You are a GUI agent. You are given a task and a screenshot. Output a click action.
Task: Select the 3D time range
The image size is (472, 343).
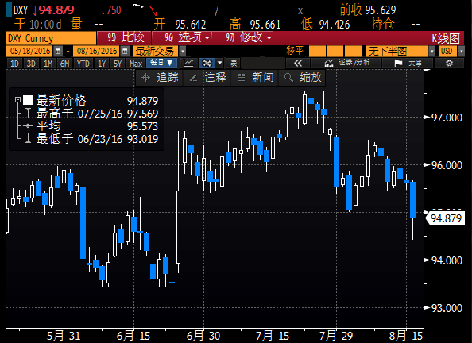tap(31, 64)
